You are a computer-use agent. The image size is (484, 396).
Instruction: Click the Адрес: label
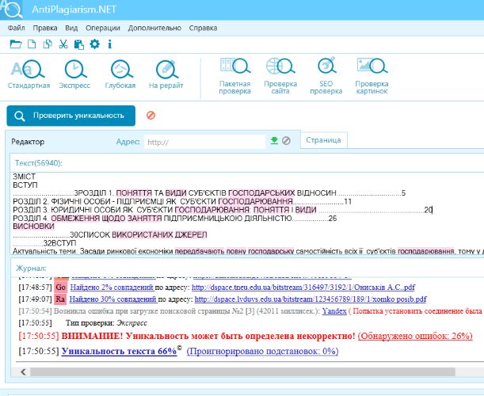(128, 142)
